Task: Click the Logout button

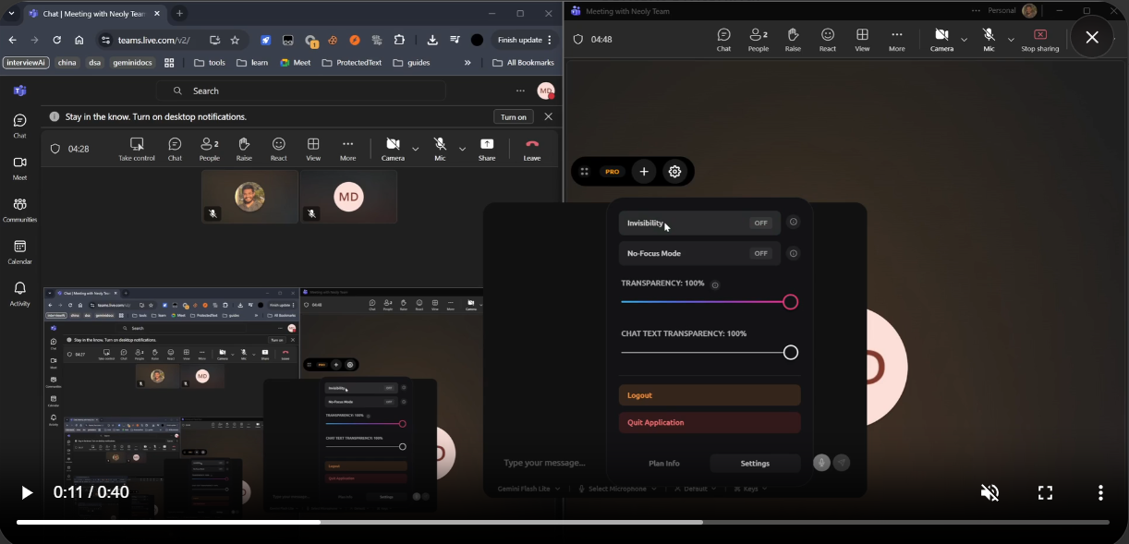Action: [710, 395]
